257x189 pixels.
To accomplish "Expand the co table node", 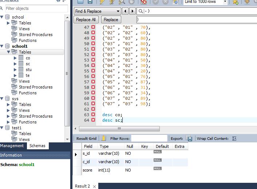I will click(15, 58).
